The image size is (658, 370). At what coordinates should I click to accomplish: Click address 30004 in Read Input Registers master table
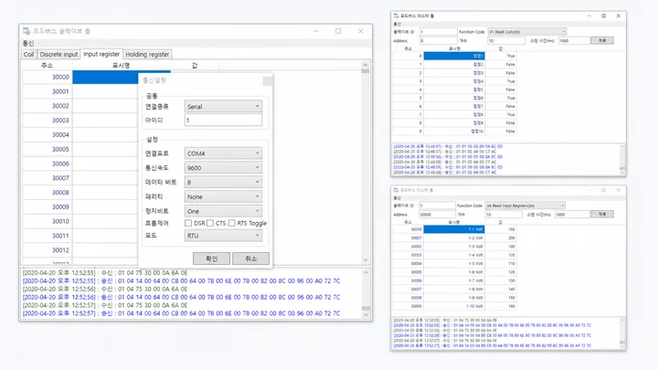click(x=408, y=263)
